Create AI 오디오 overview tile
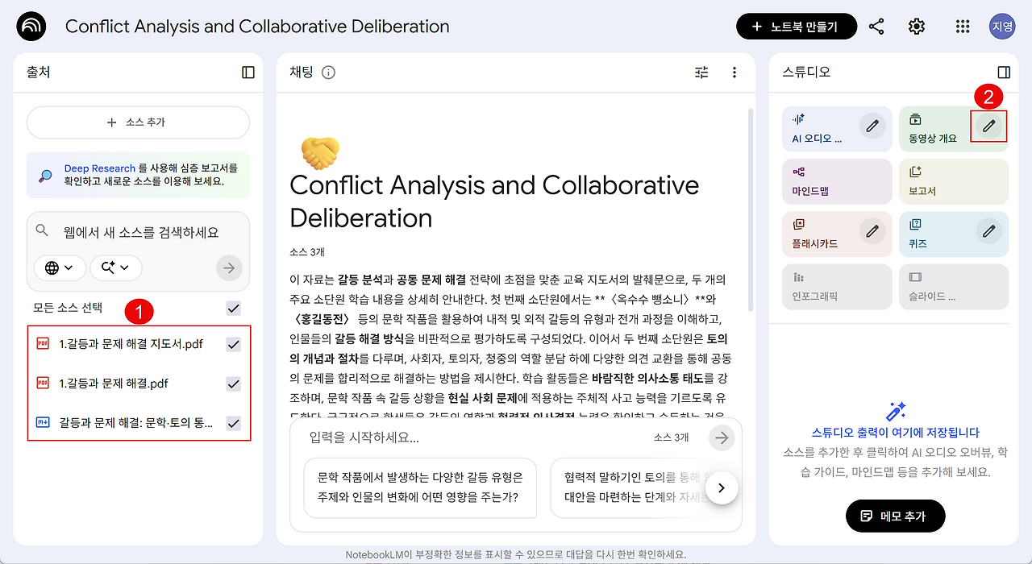 click(837, 129)
